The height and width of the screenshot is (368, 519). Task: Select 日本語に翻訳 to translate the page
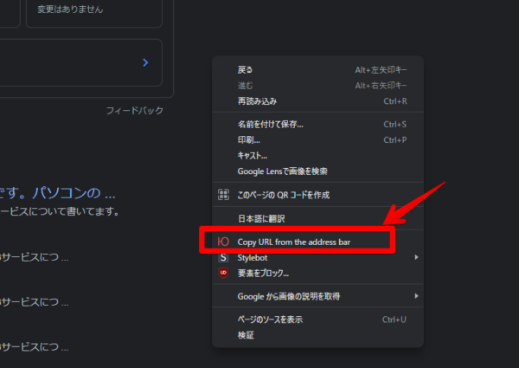point(261,219)
